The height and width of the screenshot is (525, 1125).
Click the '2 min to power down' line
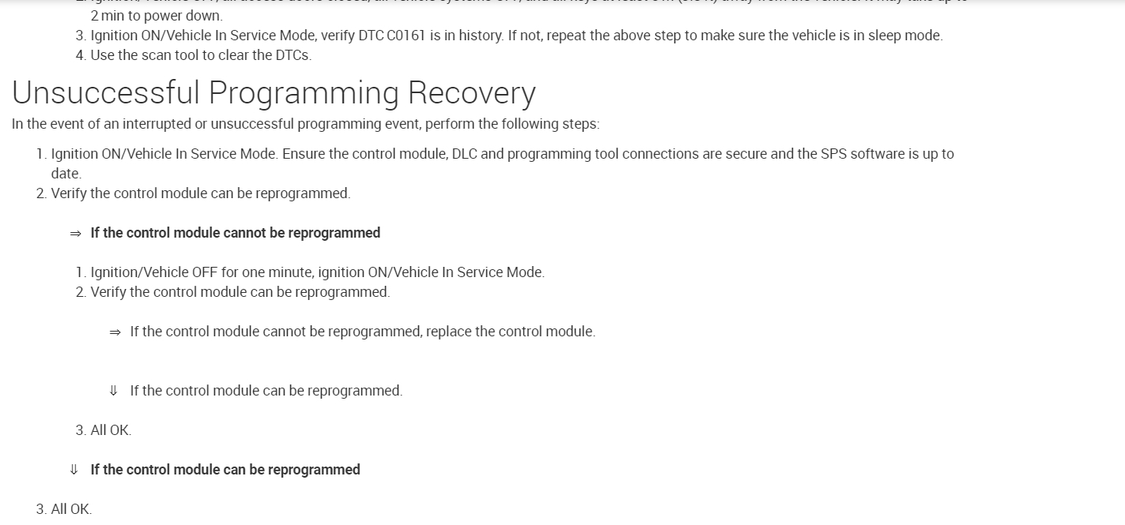pos(157,16)
